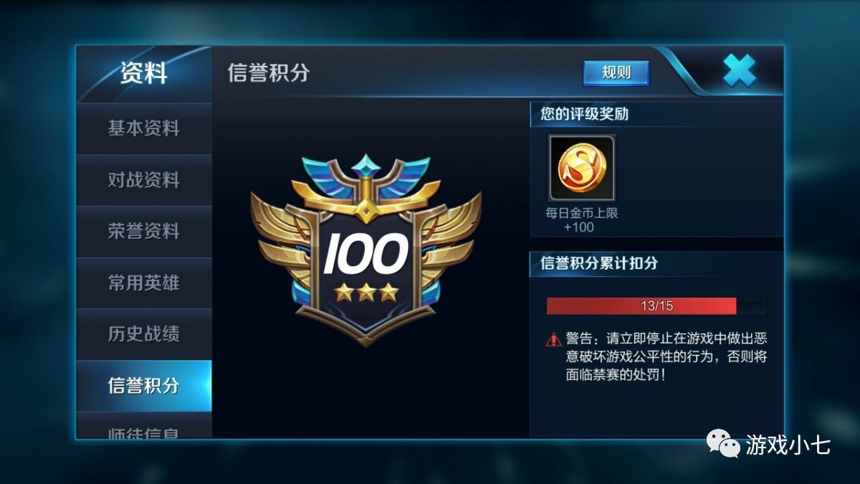
Task: Click the 您的评级奖励 section header
Action: tap(585, 113)
